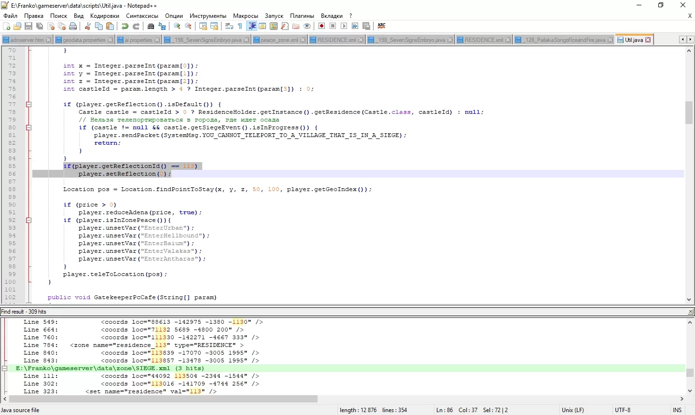Screen dimensions: 695x415
Task: Collapse the code fold marker at line 77
Action: point(28,104)
